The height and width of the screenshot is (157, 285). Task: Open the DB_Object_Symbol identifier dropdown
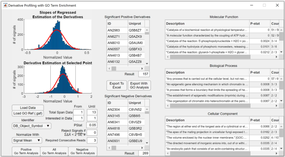pos(32,126)
